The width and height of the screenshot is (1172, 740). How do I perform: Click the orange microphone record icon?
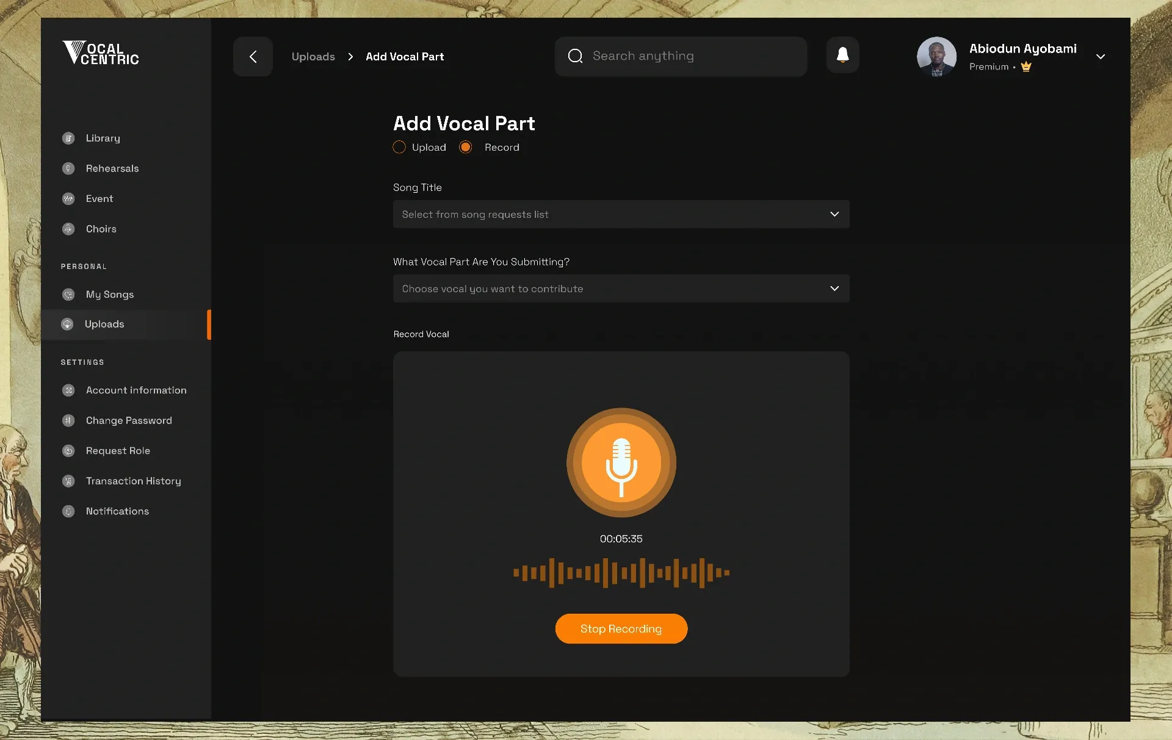621,462
